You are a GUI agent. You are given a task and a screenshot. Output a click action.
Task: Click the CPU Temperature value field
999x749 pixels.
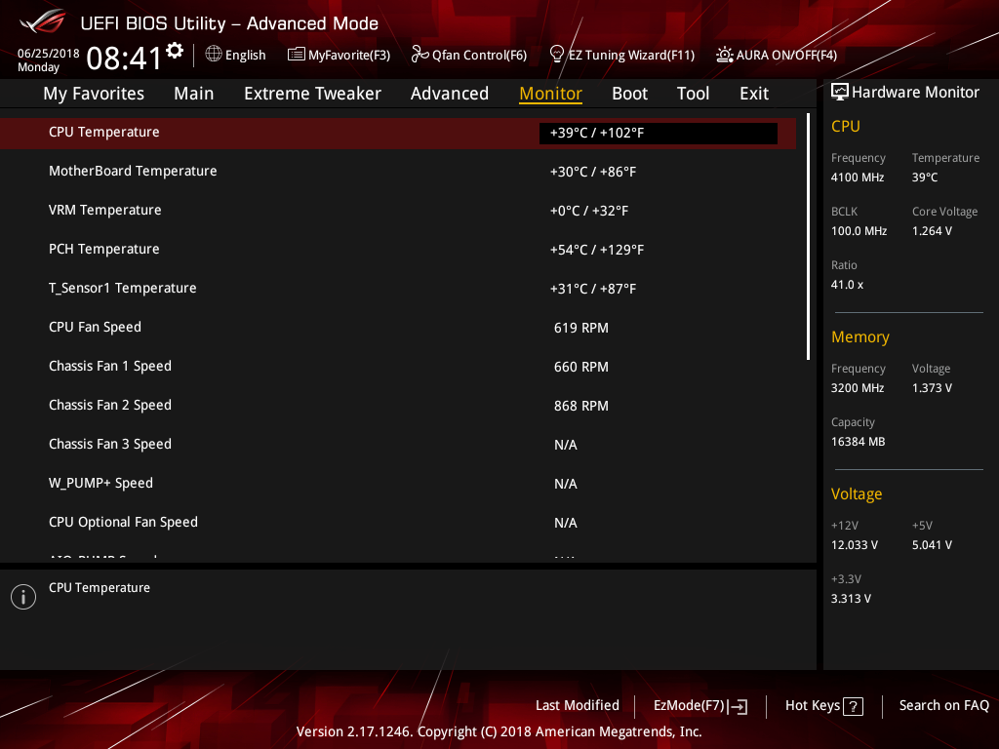(659, 133)
